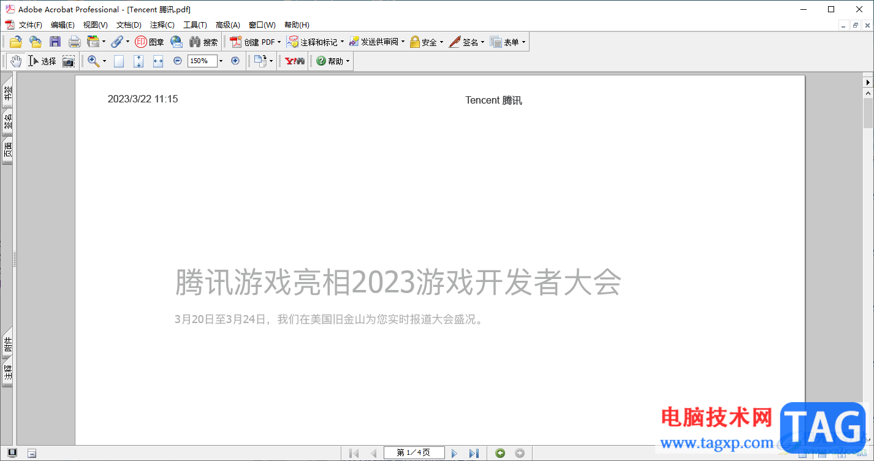Expand the 创建 PDF dropdown

pos(279,42)
